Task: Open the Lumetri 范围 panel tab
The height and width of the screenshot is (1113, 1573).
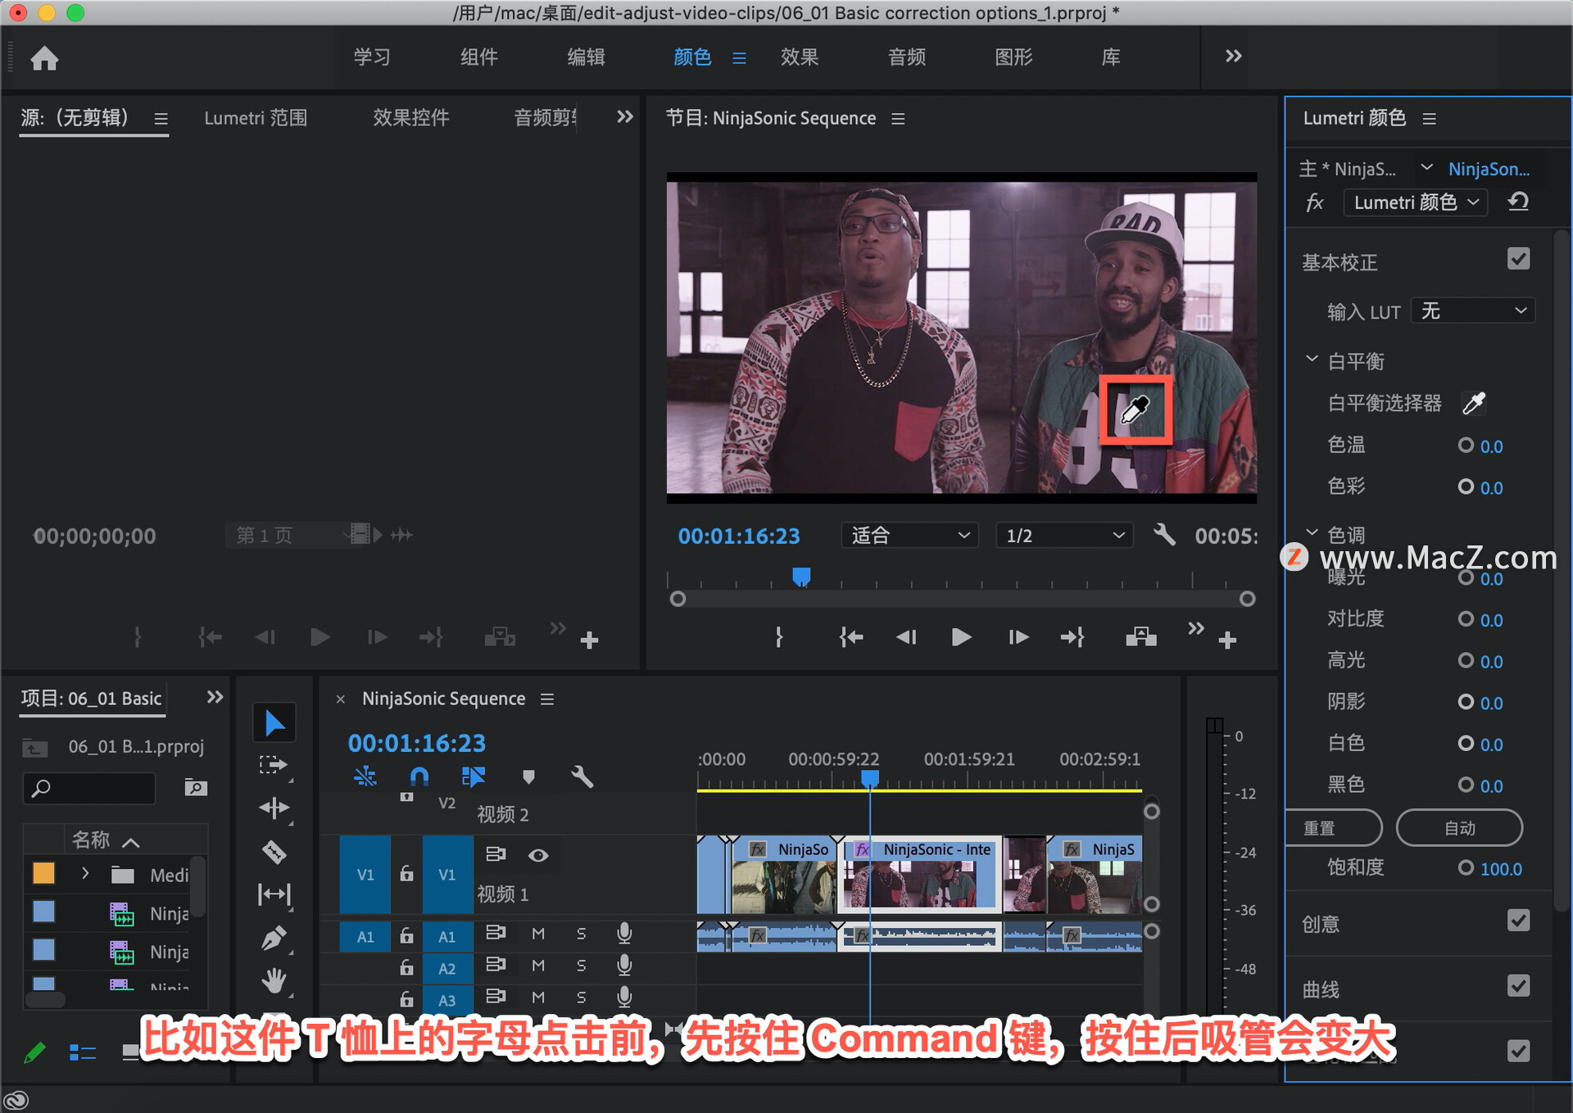Action: tap(256, 118)
